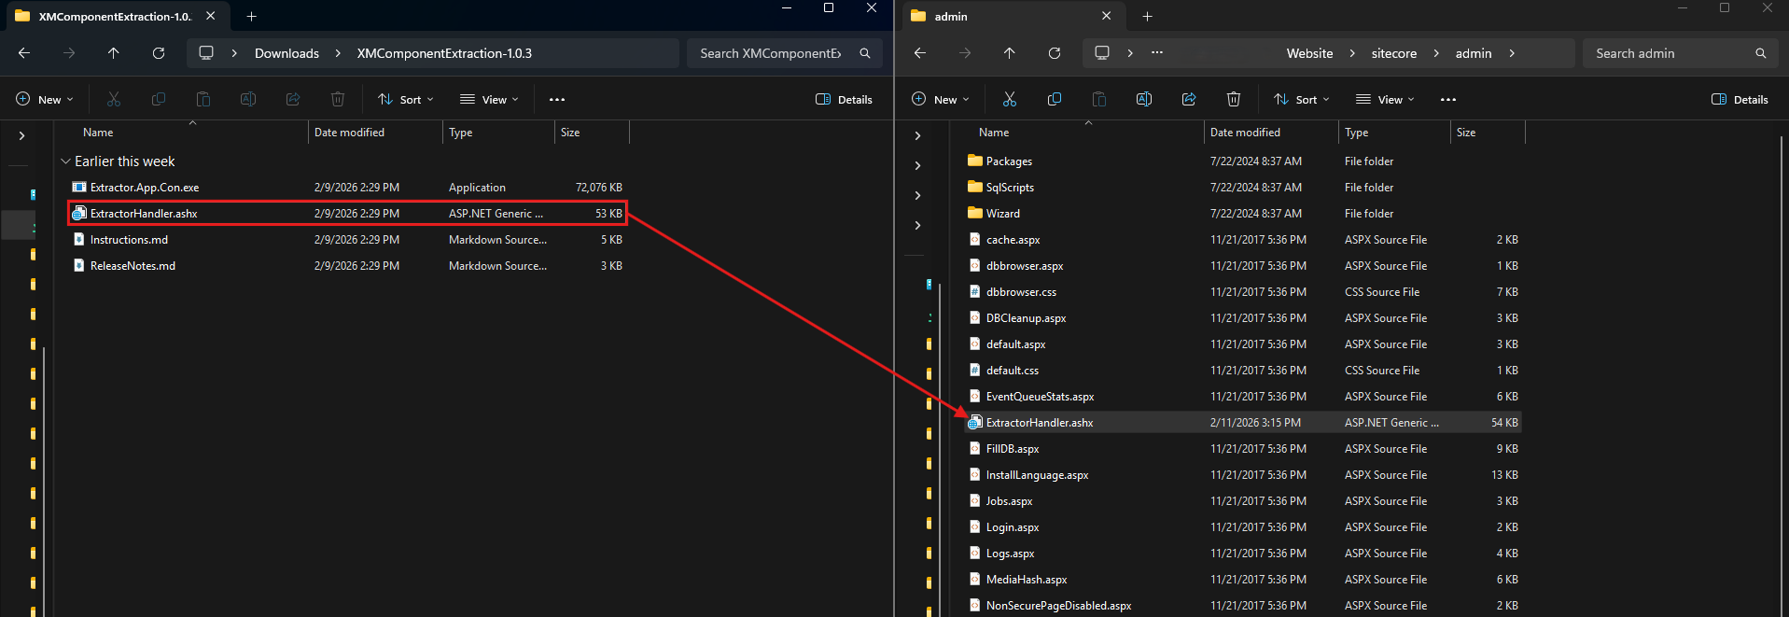Toggle Details pane in left window
The width and height of the screenshot is (1789, 617).
[845, 99]
